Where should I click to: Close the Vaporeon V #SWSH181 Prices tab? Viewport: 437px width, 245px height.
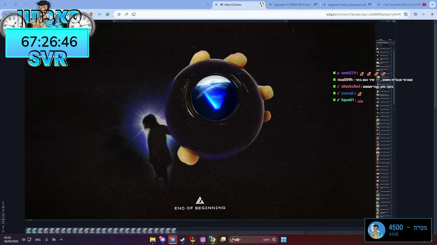(270, 4)
